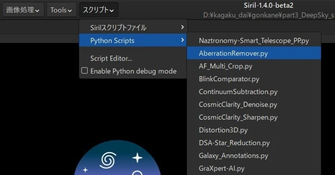335x175 pixels.
Task: Select AberrationRemover.py script
Action: click(254, 53)
